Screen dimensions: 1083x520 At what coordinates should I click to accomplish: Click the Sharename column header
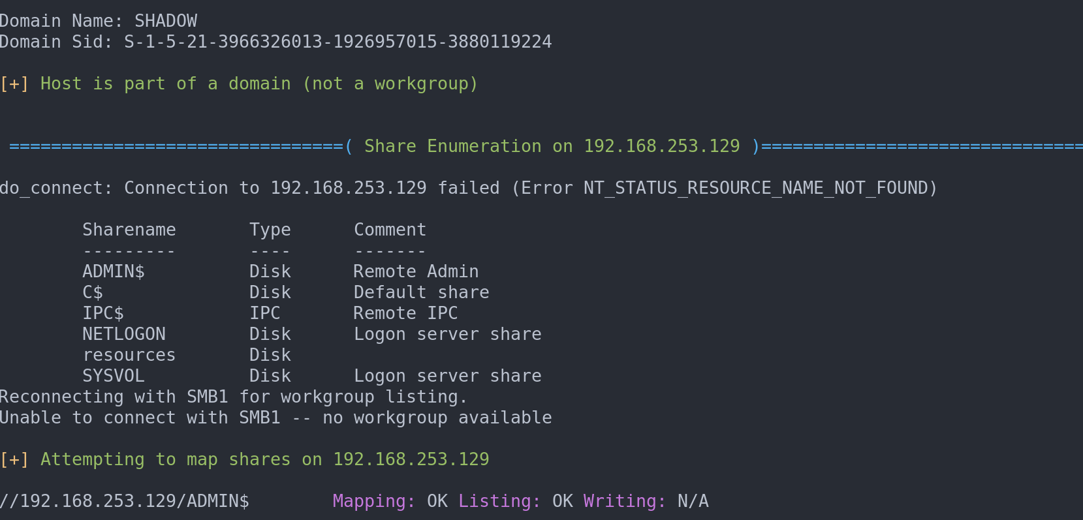pos(129,230)
